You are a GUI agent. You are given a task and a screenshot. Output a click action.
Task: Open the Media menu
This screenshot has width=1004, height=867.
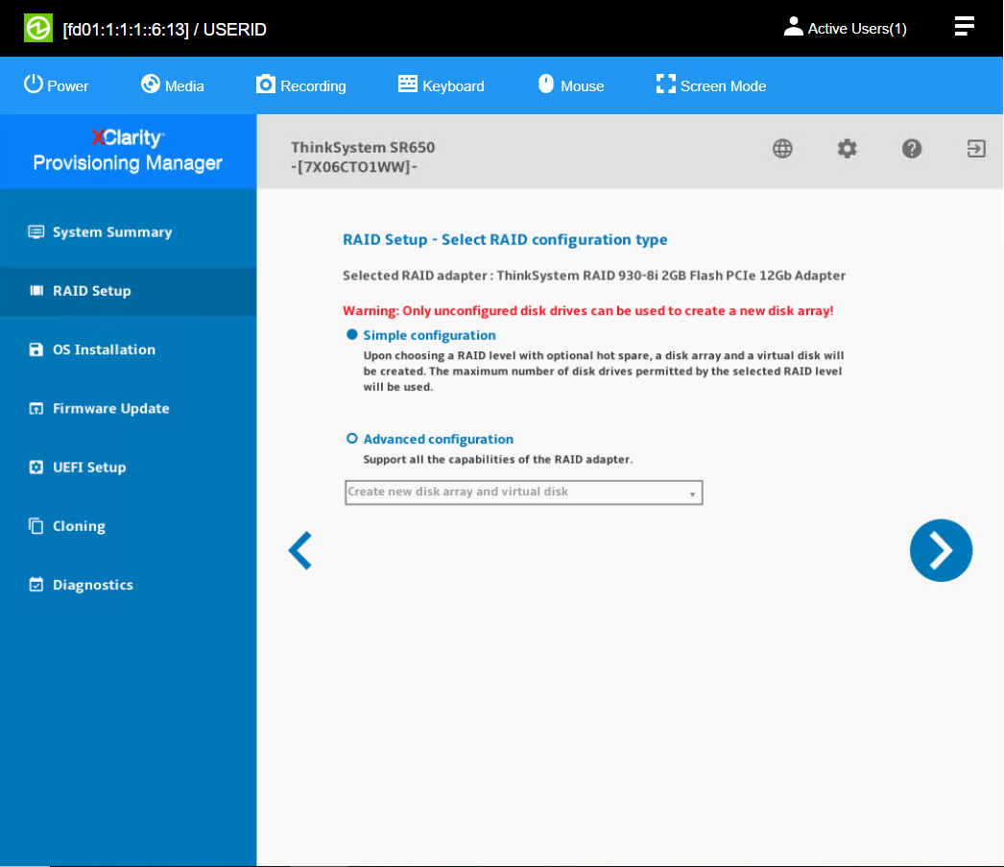click(173, 85)
